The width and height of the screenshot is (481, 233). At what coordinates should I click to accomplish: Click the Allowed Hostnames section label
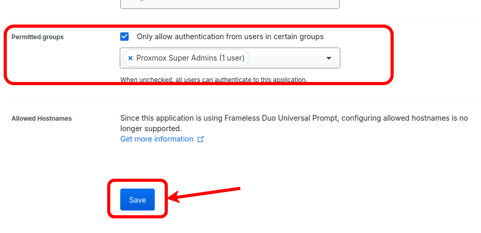(x=42, y=119)
